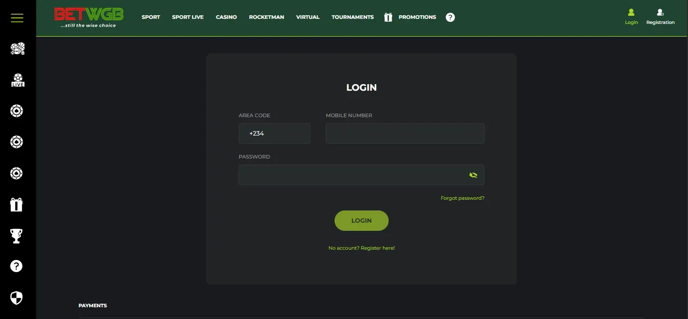This screenshot has height=319, width=688.
Task: Click the gift icon beside PROMOTIONS
Action: coord(388,17)
